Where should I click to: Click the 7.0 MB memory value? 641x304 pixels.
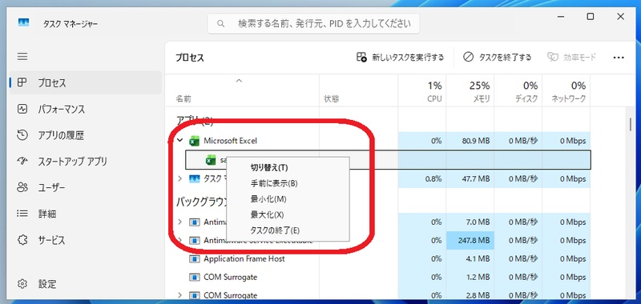pos(477,222)
